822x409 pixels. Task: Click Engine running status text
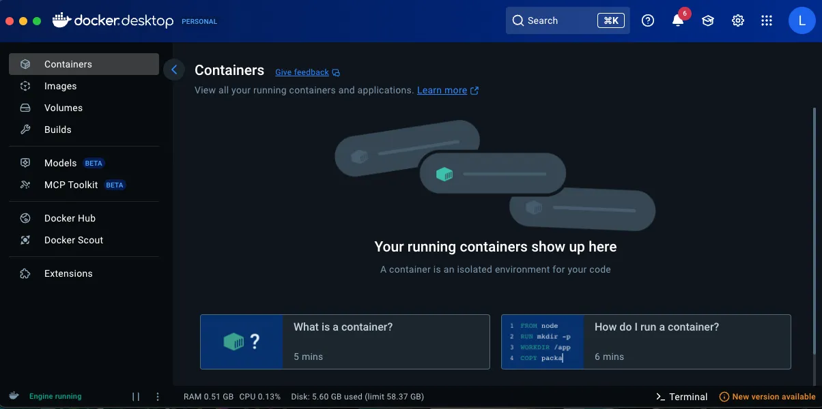pos(55,396)
